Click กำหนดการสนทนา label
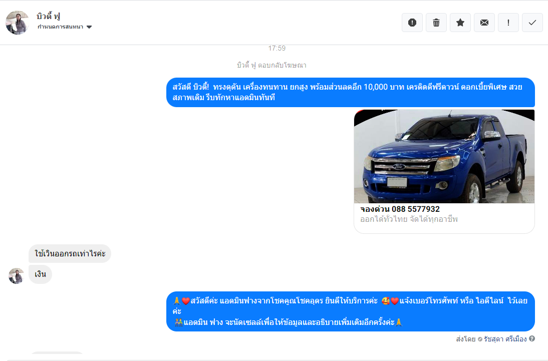Viewport: 548px width, 361px height. click(60, 27)
